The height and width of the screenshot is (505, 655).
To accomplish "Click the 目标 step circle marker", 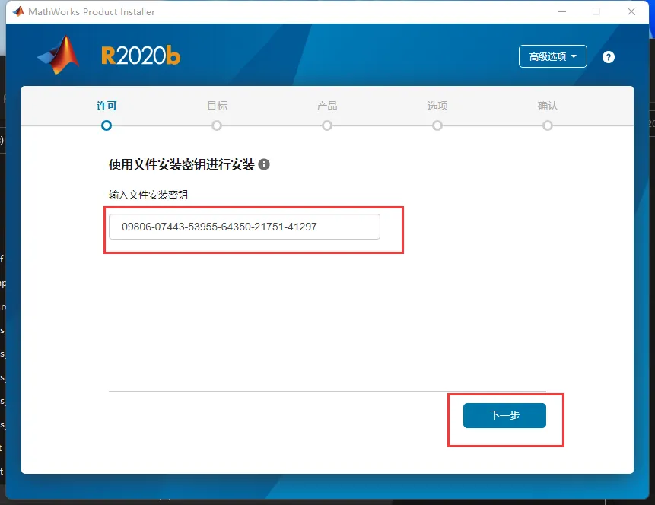I will point(217,125).
